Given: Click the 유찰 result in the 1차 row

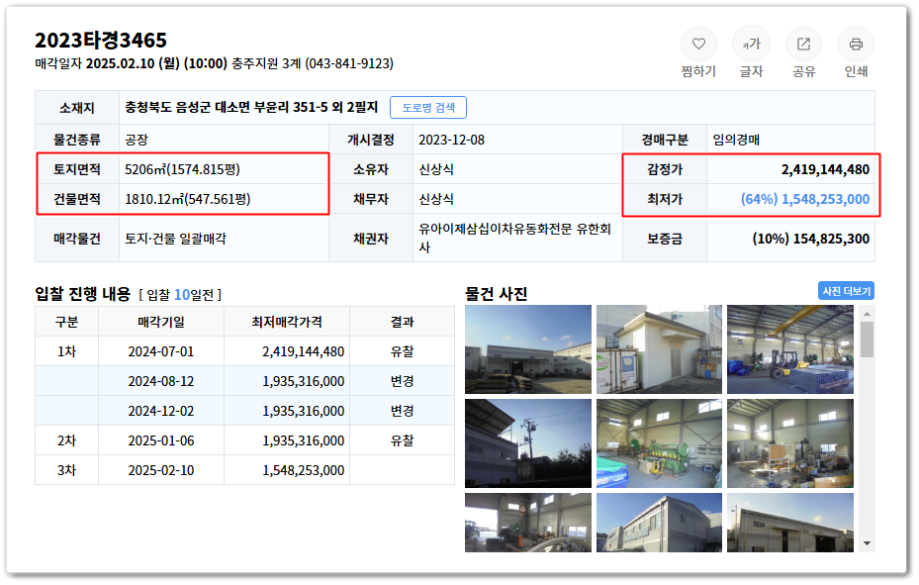Looking at the screenshot, I should (402, 351).
